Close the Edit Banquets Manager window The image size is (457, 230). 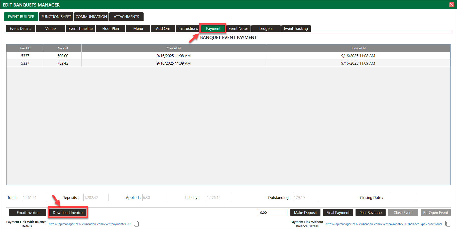[x=452, y=5]
